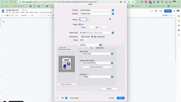Click the Copies input field
The width and height of the screenshot is (181, 102).
(83, 20)
